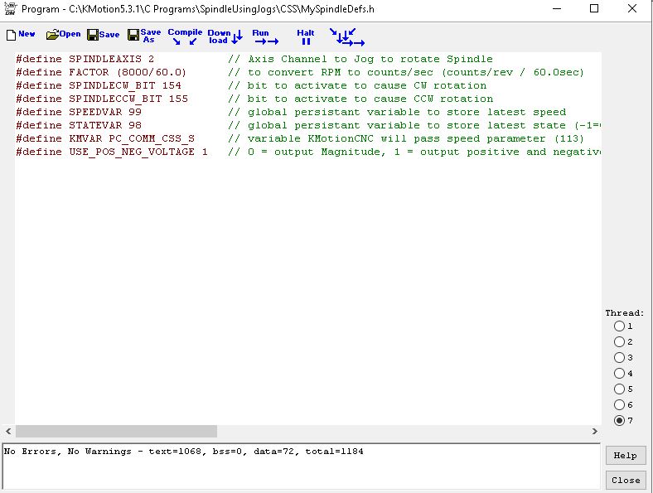Switch to Thread 5
Screen dimensions: 653x493
(x=619, y=389)
